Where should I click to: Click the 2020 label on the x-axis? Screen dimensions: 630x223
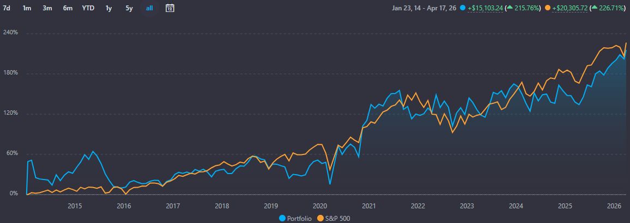tap(320, 206)
